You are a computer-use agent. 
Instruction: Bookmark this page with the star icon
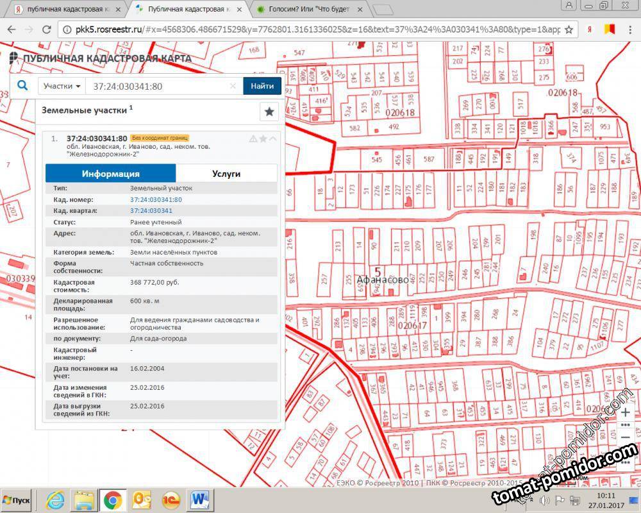coord(569,29)
